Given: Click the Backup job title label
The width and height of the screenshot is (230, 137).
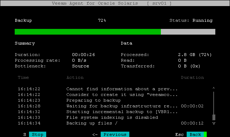Looking at the screenshot, I should pyautogui.click(x=23, y=20).
